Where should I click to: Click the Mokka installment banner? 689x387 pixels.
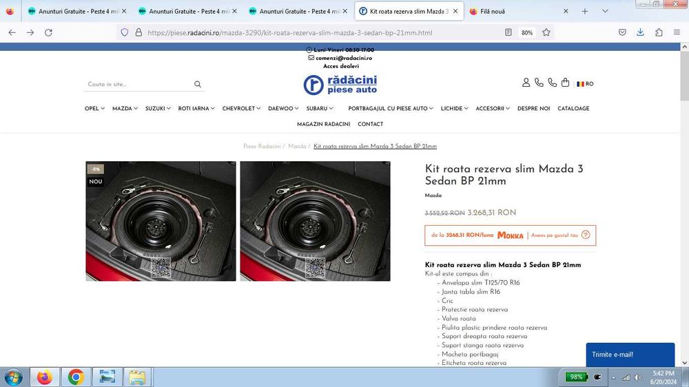[x=510, y=236]
